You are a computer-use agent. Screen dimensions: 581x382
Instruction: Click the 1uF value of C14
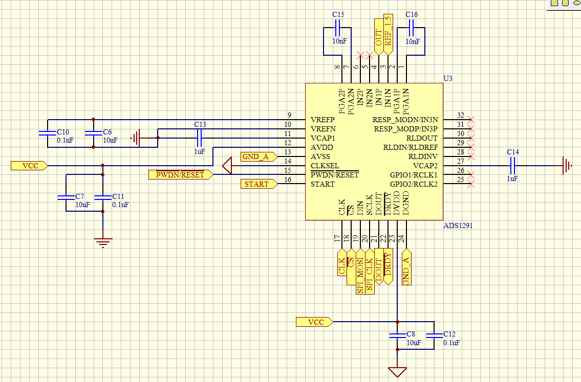tap(512, 179)
